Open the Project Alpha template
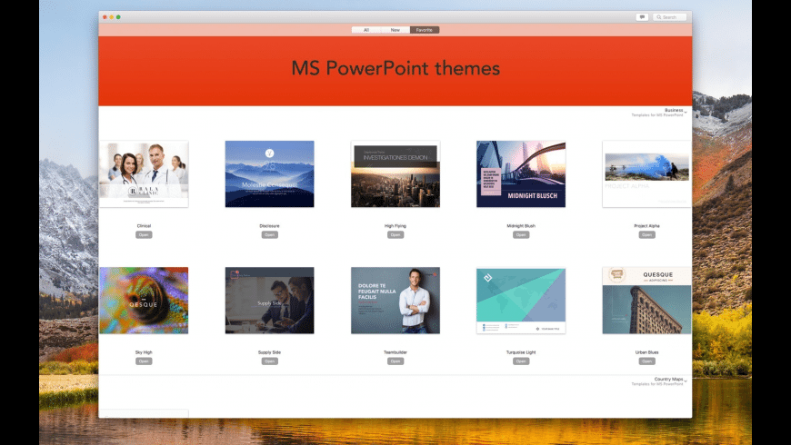Viewport: 791px width, 445px height. (x=646, y=235)
